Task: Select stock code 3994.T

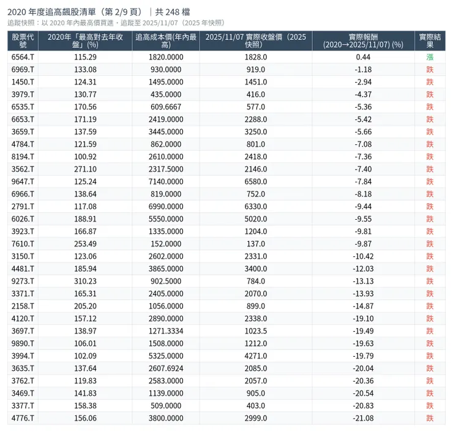Action: pyautogui.click(x=23, y=356)
